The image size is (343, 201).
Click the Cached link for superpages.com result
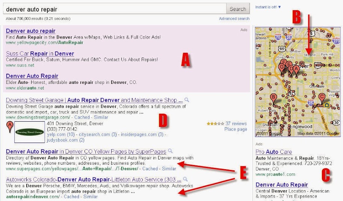coord(150,169)
